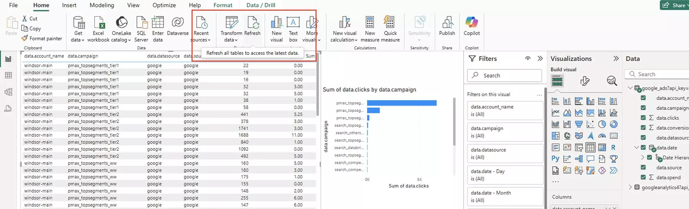Click the bar chart's vertical scrollbar

click(x=454, y=122)
